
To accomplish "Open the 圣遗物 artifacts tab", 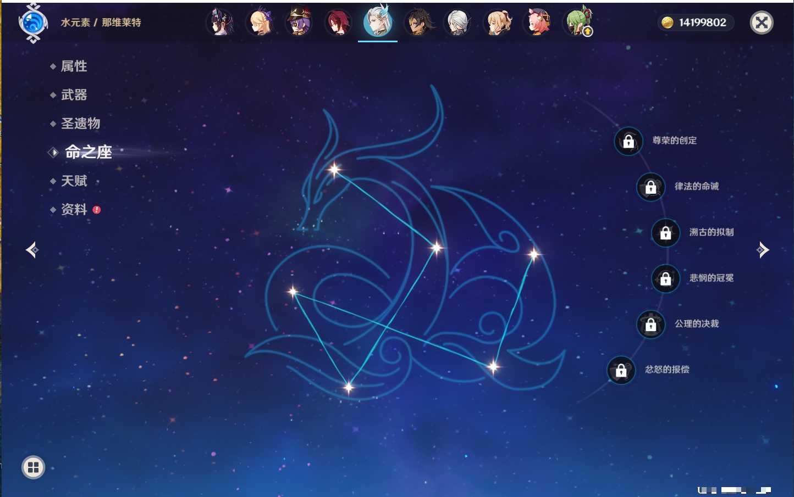I will 80,124.
